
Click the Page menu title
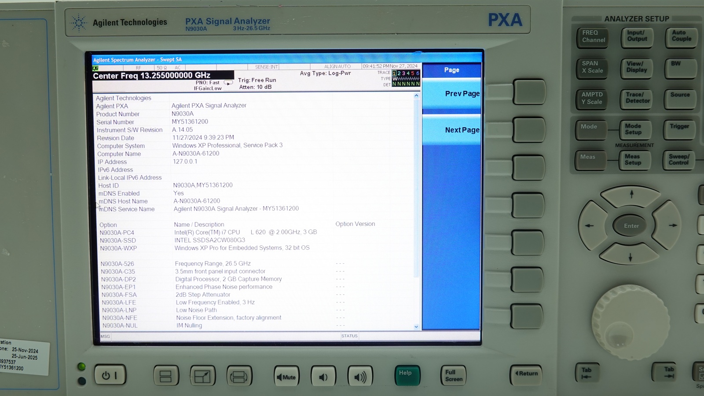[x=451, y=70]
